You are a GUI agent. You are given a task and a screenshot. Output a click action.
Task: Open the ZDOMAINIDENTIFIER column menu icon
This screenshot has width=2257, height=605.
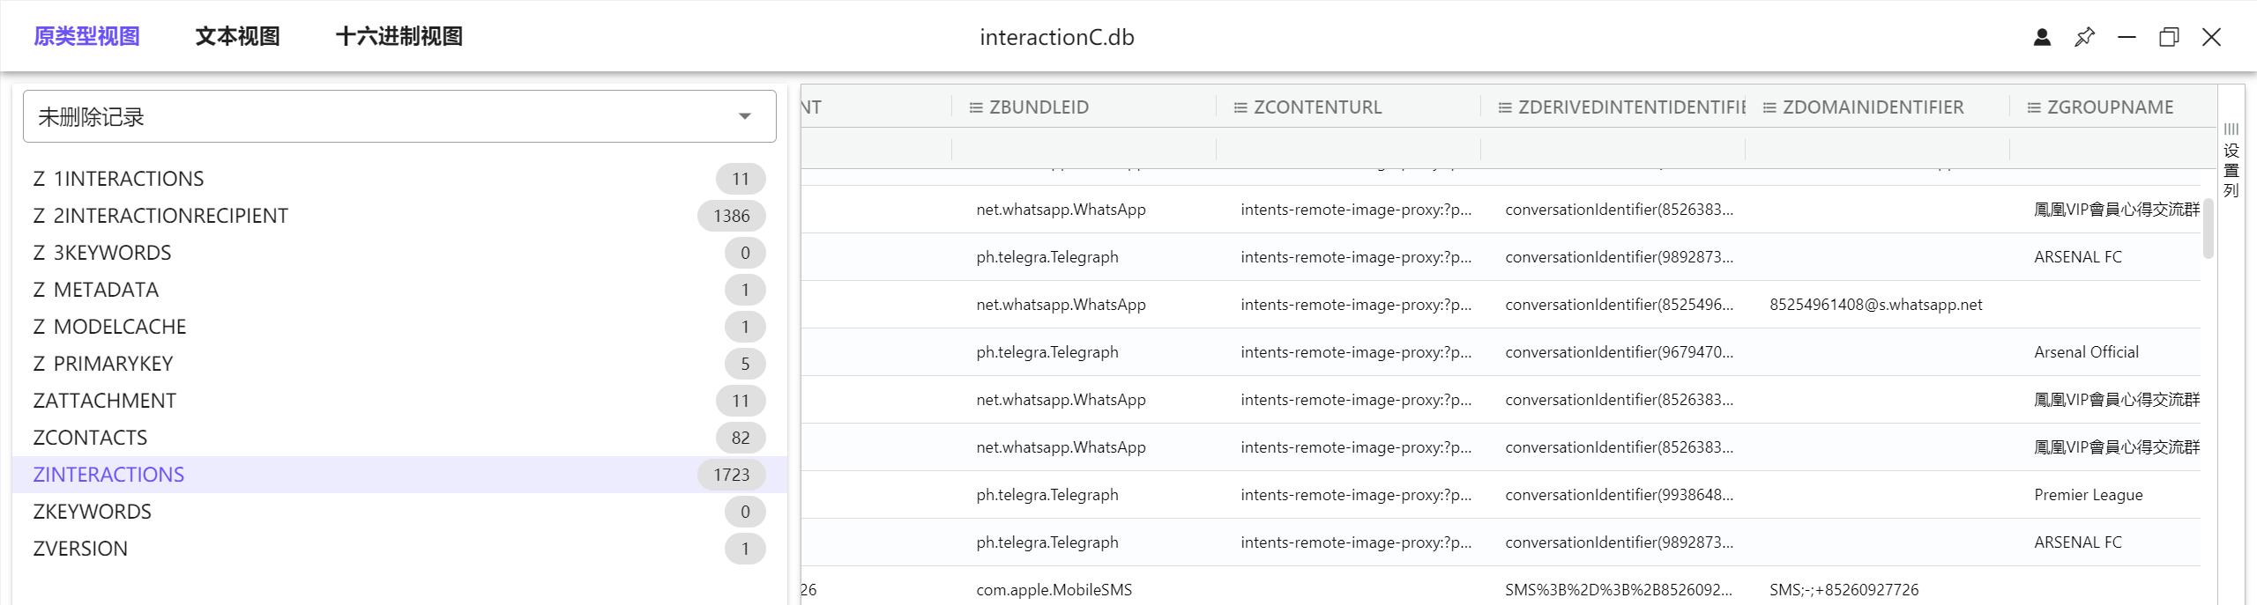[1769, 107]
